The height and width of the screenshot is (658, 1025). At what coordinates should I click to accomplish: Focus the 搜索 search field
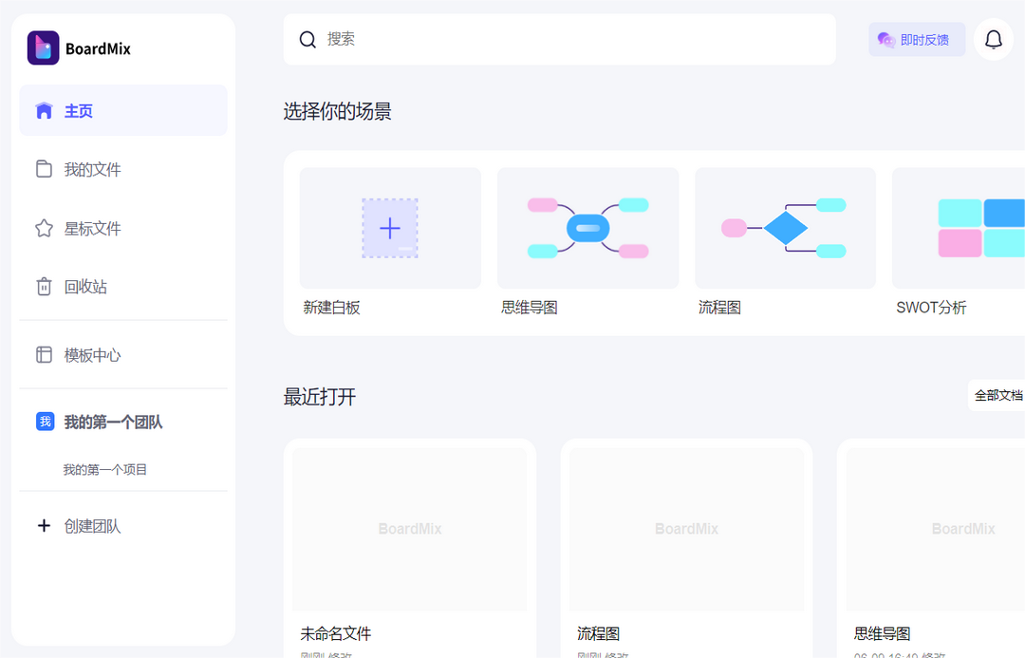click(x=560, y=39)
